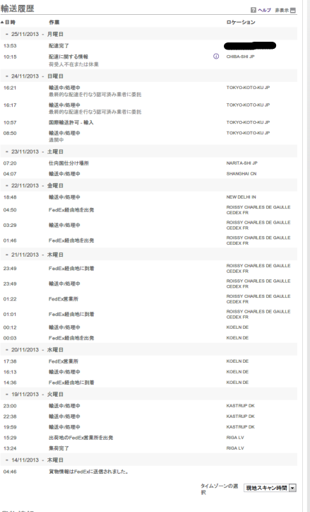Click the 集荷完了 activity at 13:24
The height and width of the screenshot is (512, 310).
click(x=59, y=448)
